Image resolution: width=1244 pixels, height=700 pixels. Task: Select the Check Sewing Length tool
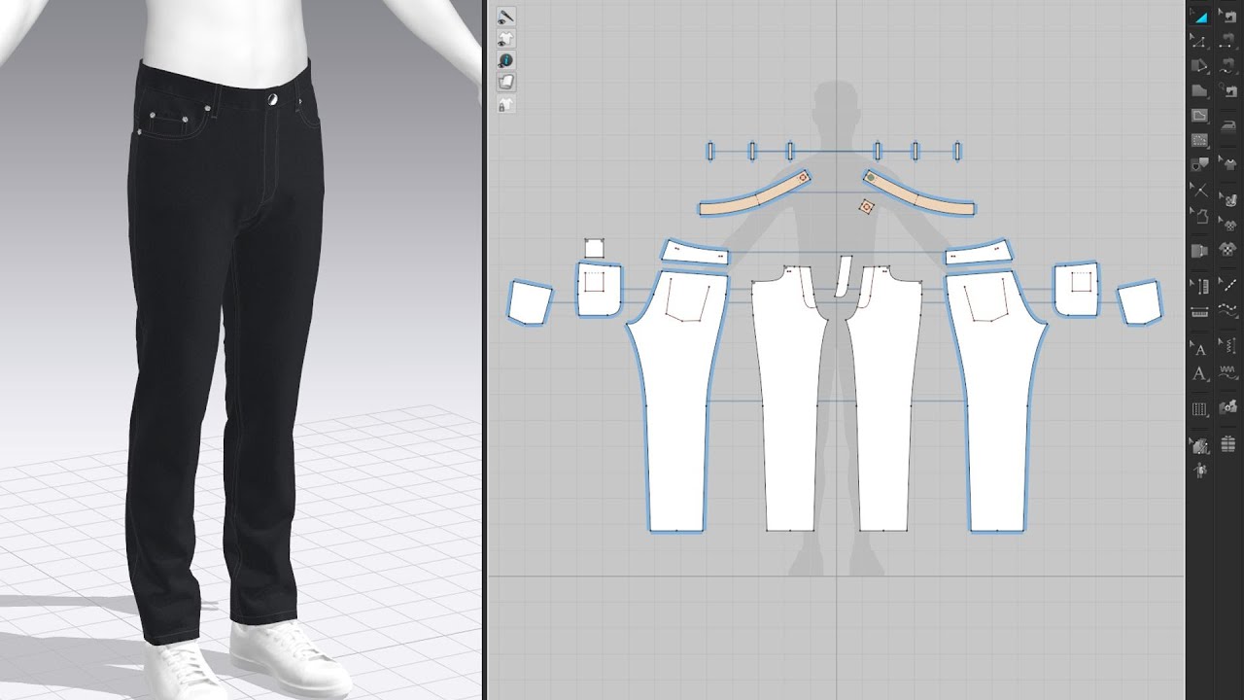1229,90
